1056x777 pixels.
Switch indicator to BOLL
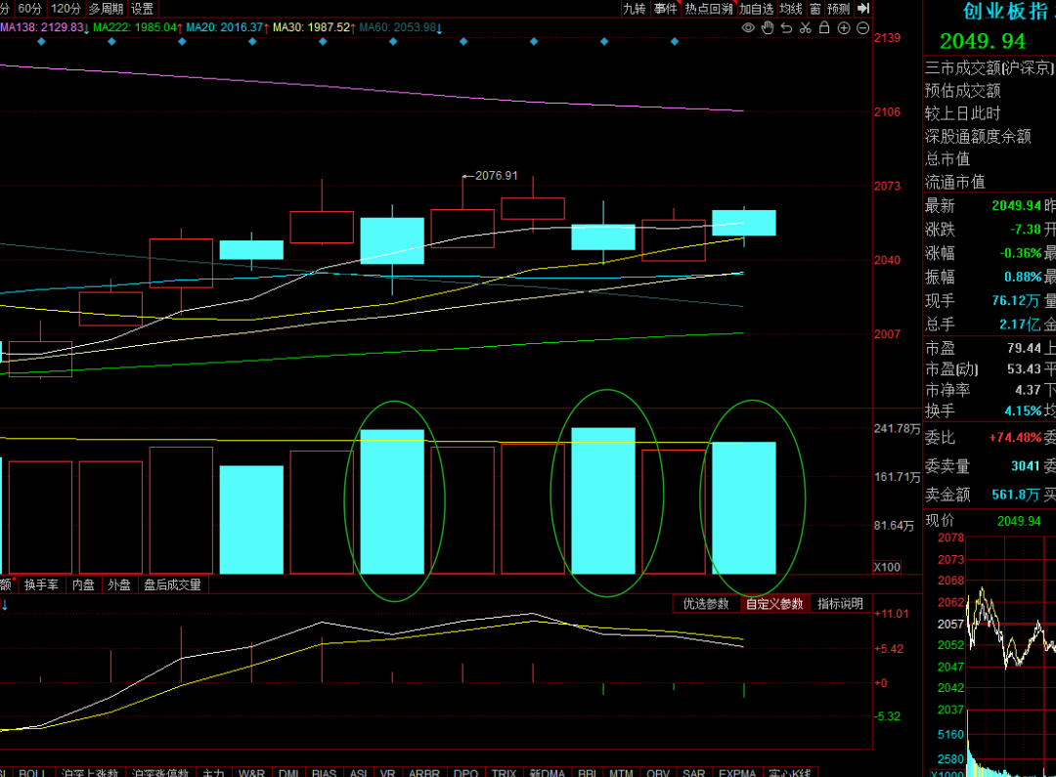point(31,772)
